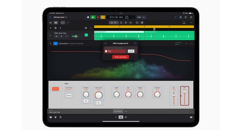Click the Stop Learning button

(x=120, y=57)
